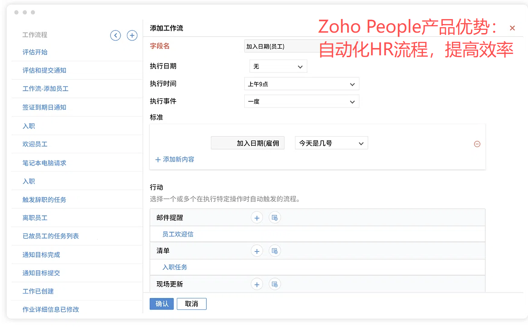Open existing 清单 list icon

(275, 251)
